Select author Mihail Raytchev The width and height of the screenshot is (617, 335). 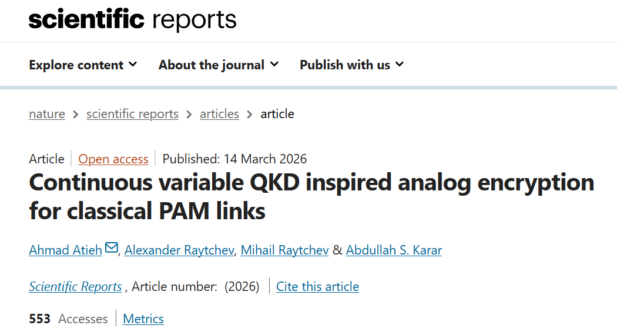click(x=284, y=250)
